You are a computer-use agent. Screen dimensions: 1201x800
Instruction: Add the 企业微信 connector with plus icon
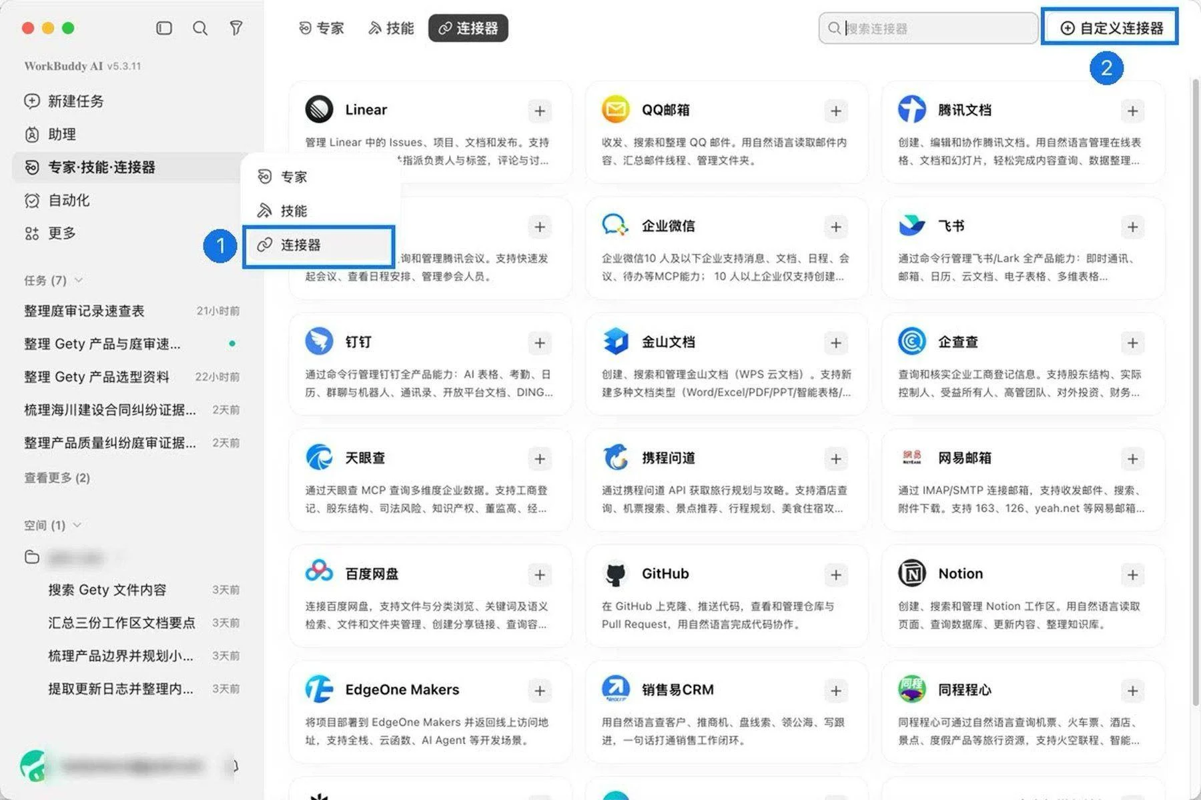tap(836, 227)
